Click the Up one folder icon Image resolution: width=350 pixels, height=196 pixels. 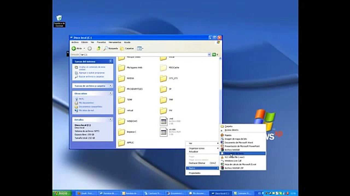pos(98,48)
